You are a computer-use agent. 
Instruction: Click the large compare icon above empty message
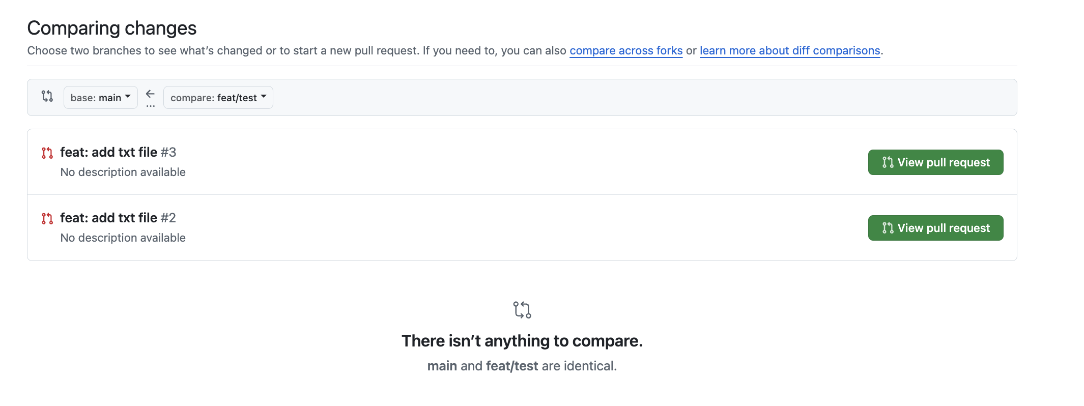pos(522,310)
